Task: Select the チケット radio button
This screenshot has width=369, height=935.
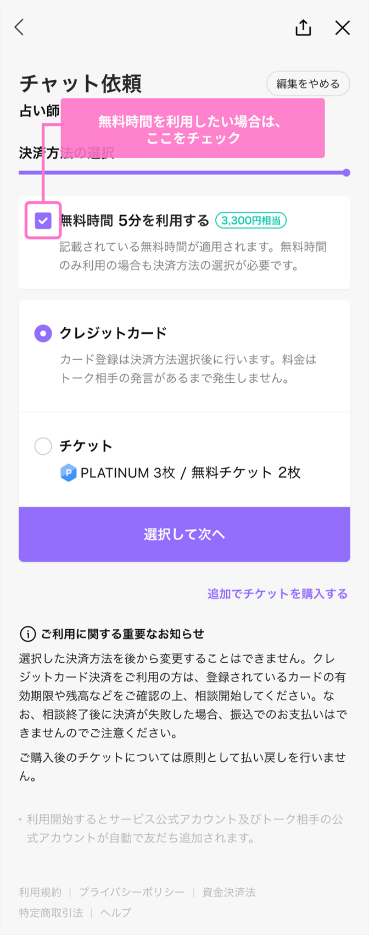Action: point(43,446)
